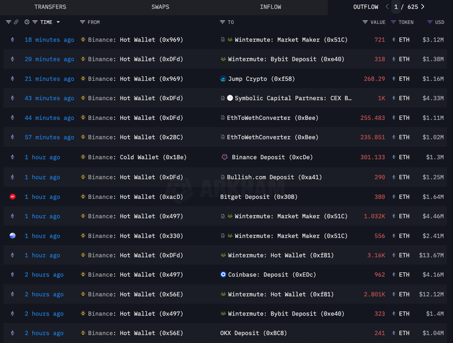This screenshot has width=453, height=343.
Task: Click the value 1.032K
Action: click(x=374, y=216)
